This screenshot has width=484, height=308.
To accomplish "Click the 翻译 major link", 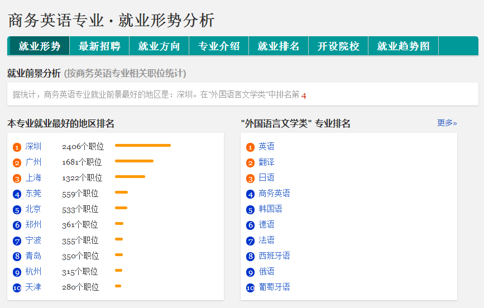I will (266, 162).
